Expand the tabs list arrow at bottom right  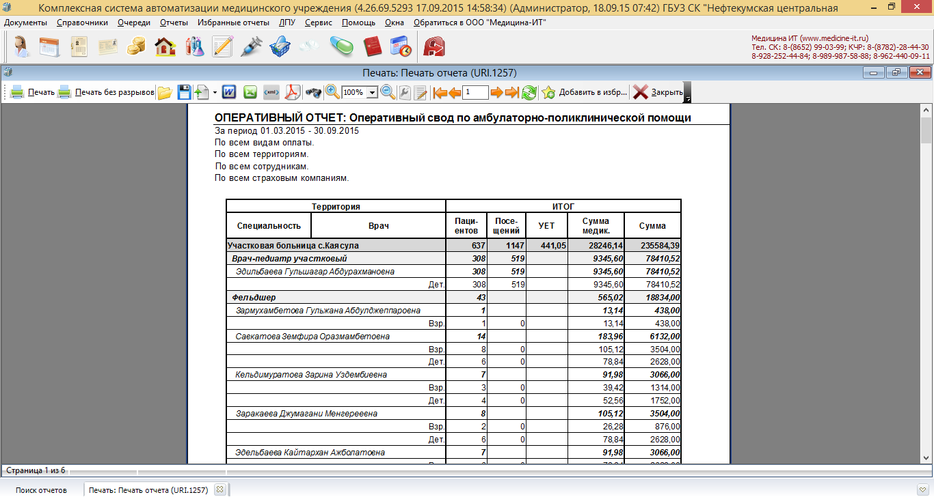pyautogui.click(x=923, y=489)
